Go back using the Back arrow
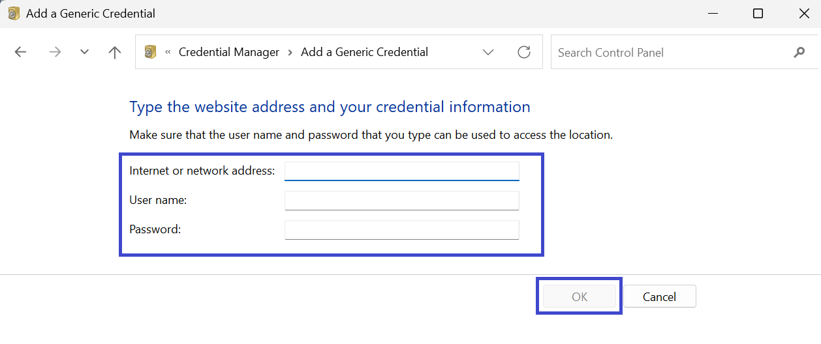The image size is (821, 344). [21, 53]
